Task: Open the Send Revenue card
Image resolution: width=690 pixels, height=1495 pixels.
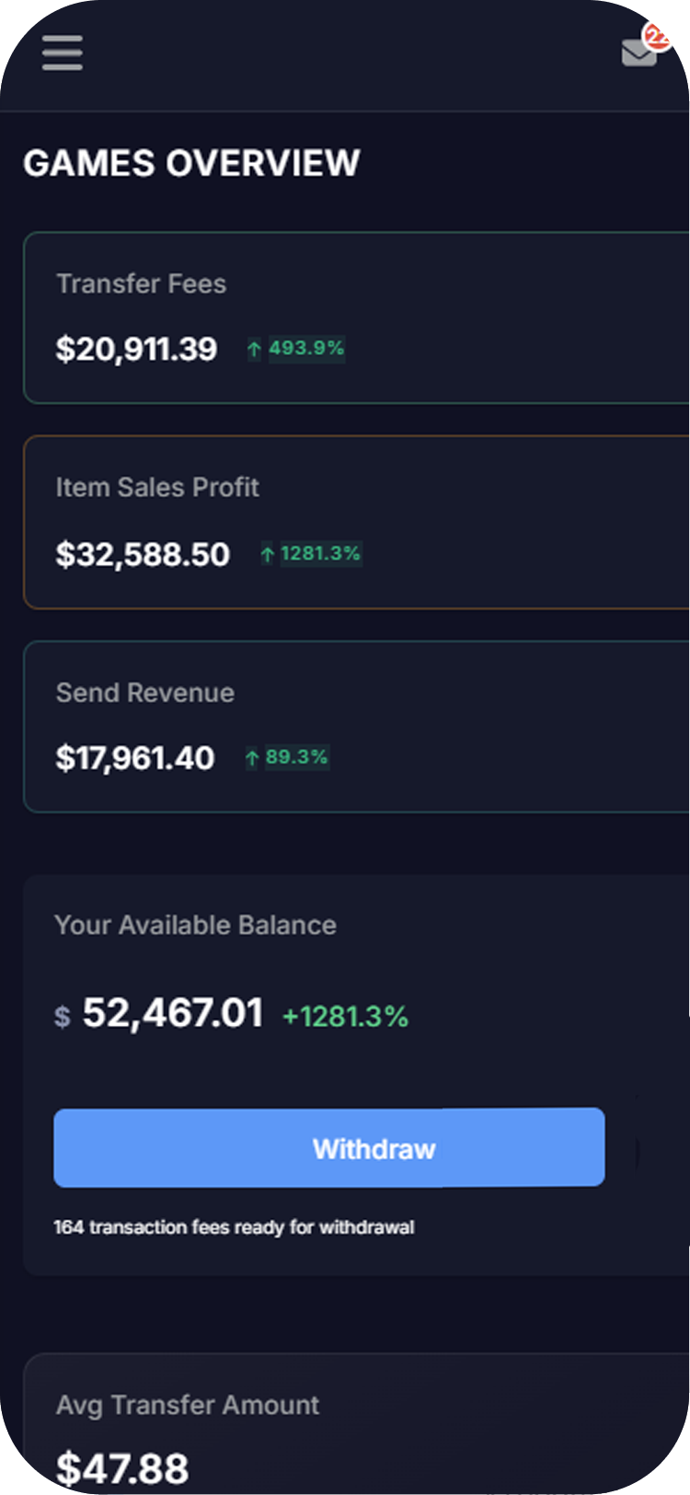Action: [356, 727]
